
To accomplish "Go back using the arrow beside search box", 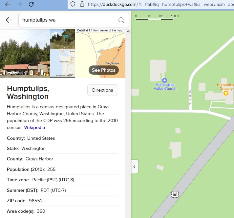I will pos(9,20).
